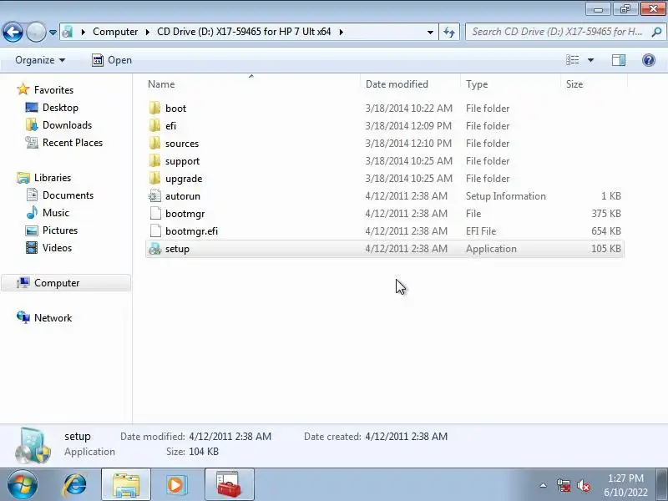Select Network in the navigation pane
The height and width of the screenshot is (501, 668).
(x=53, y=318)
